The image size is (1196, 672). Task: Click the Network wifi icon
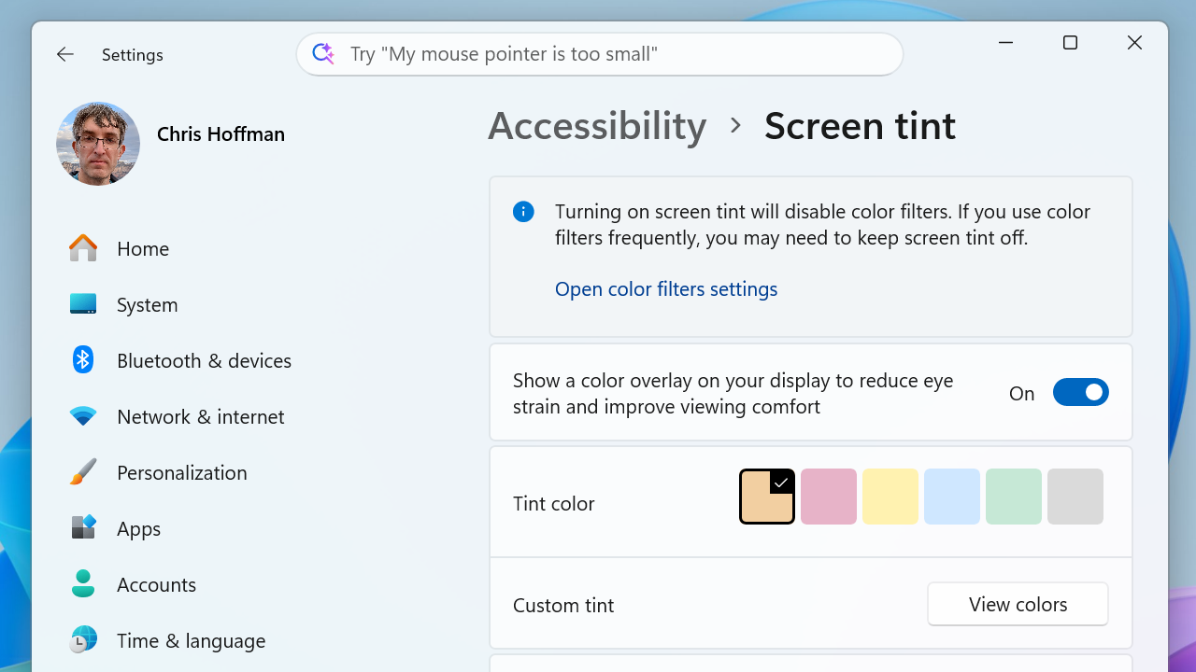coord(83,416)
